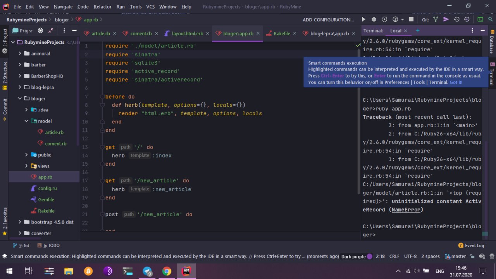Click Dark purple theme color indicator
The width and height of the screenshot is (496, 279).
[356, 256]
